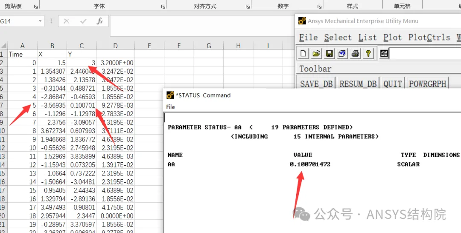Open Ansys Help question mark icon
This screenshot has width=461, height=233.
368,53
